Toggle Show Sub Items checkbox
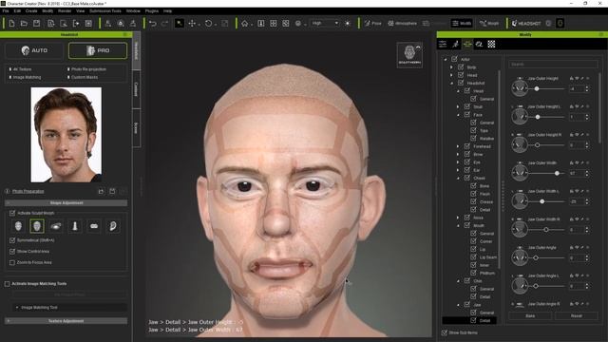Screen dimensions: 608x342 coord(445,332)
